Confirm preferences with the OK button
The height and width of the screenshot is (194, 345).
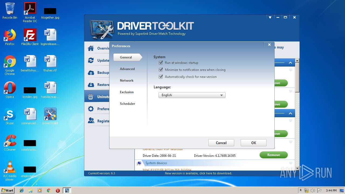pyautogui.click(x=254, y=143)
